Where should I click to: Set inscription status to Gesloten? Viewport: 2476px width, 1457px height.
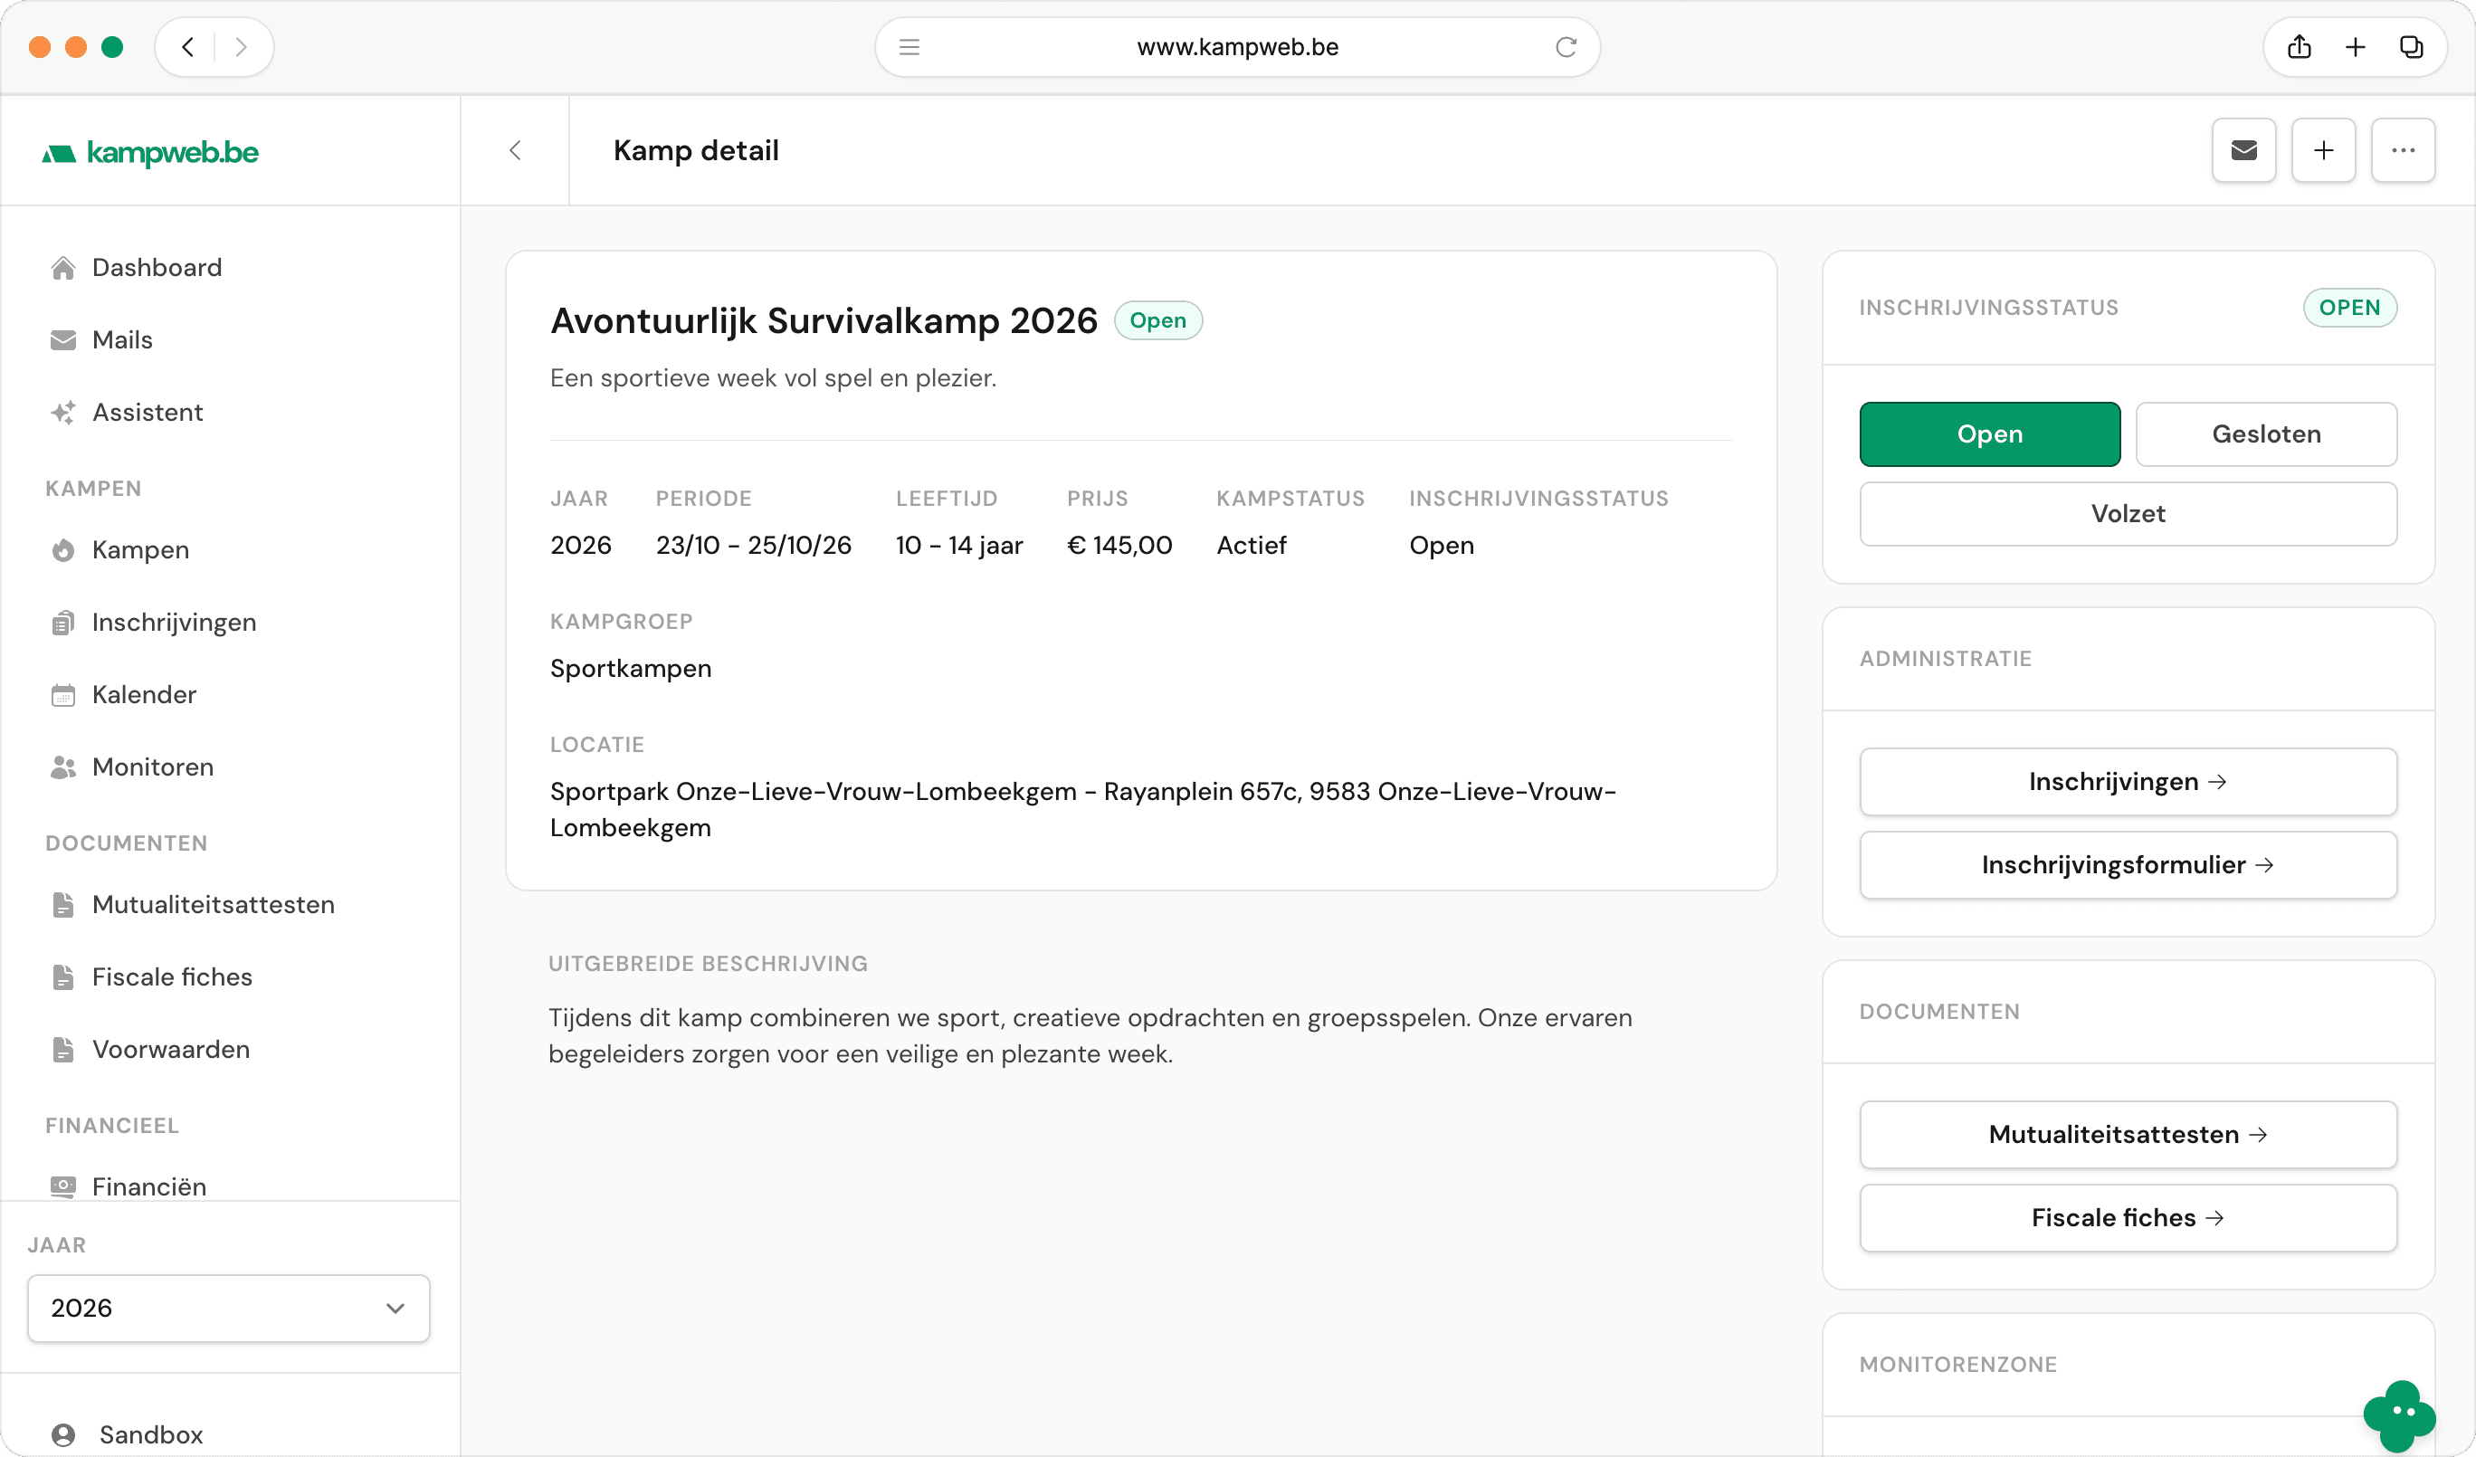[x=2267, y=434]
